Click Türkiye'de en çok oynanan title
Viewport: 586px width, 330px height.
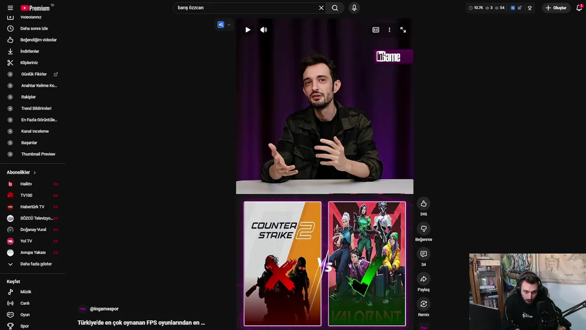point(141,323)
